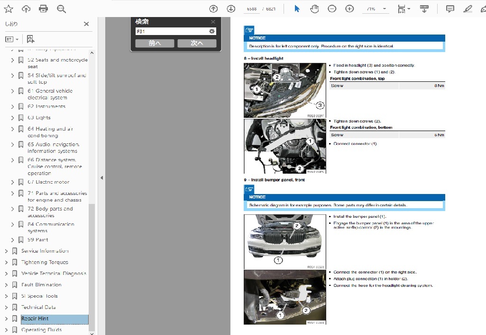
Task: Click the bookmarks panel scrollbar thumb
Action: tap(92, 267)
